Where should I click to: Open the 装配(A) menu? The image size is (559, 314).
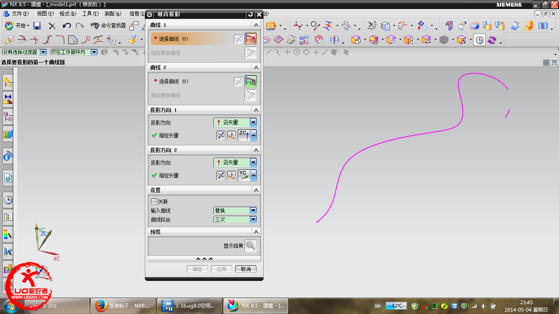pyautogui.click(x=113, y=13)
